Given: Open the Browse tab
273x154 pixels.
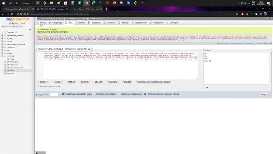Looking at the screenshot, I should [x=41, y=23].
